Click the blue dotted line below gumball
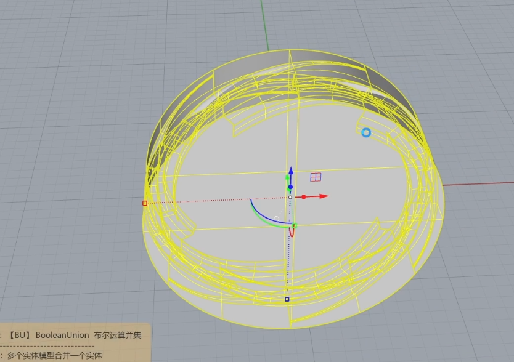 point(288,265)
